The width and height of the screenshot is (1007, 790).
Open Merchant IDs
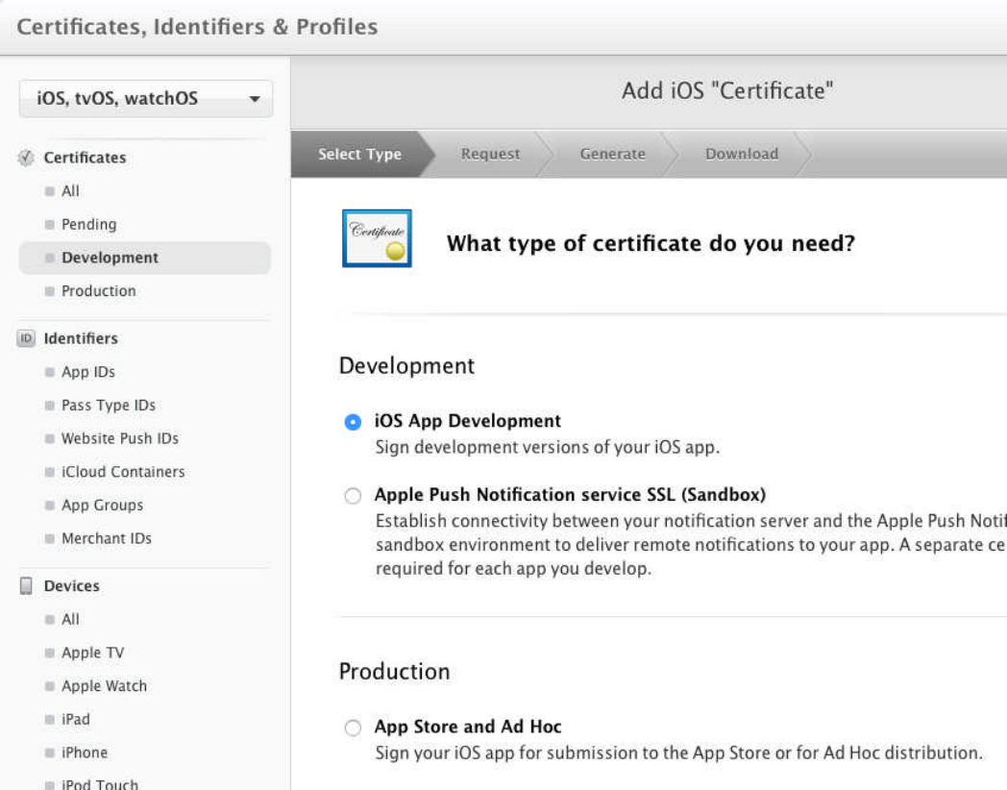(107, 538)
